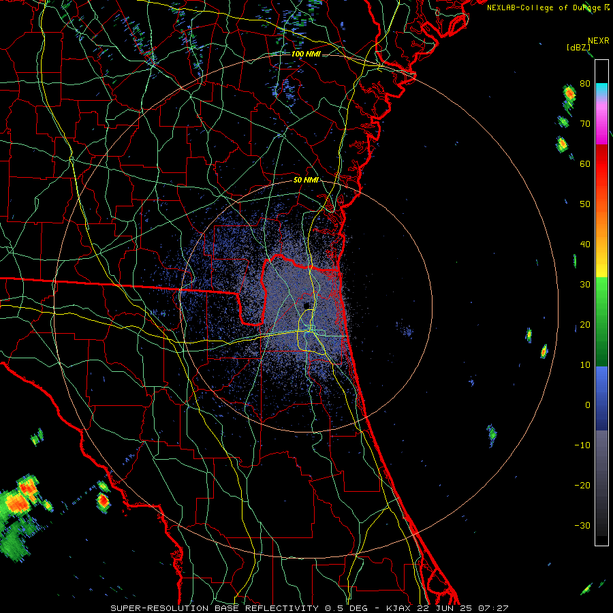Click the 10 value on dBZ scale
The width and height of the screenshot is (613, 613).
[585, 365]
